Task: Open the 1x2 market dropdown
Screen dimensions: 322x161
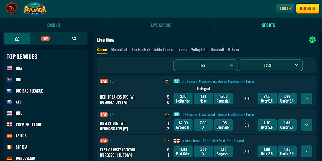Action: click(x=205, y=65)
